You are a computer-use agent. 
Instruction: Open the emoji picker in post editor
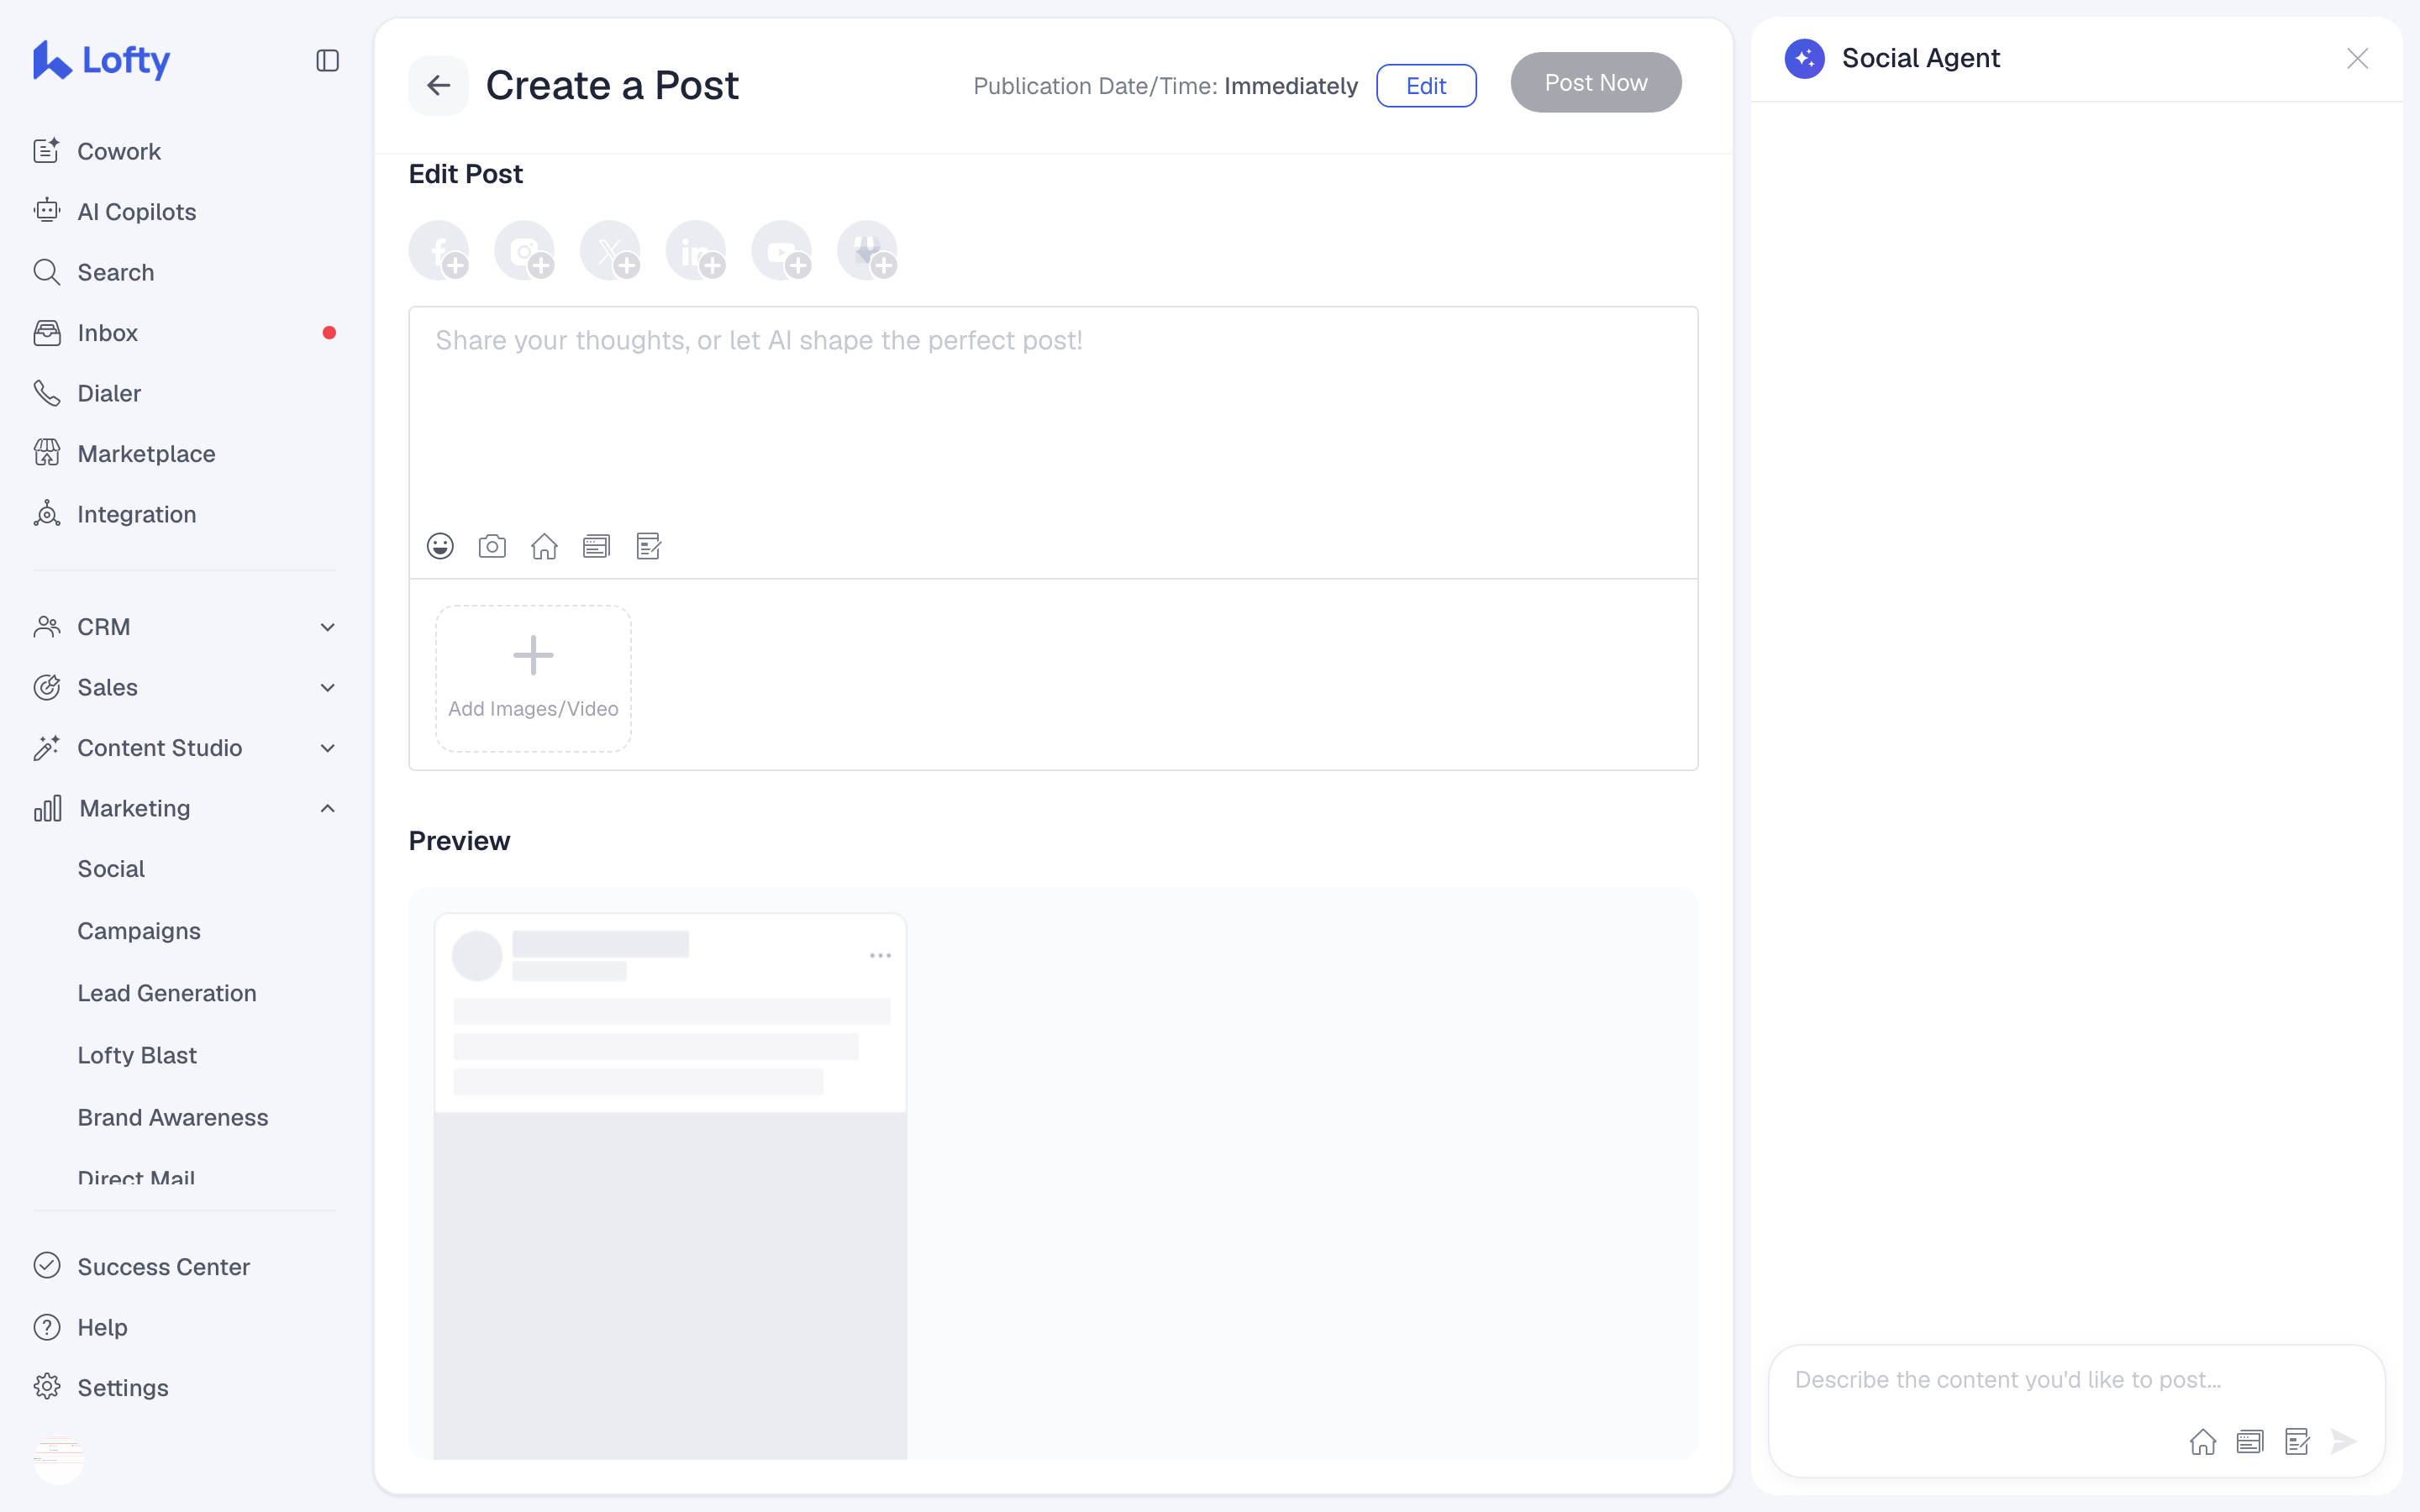coord(440,546)
